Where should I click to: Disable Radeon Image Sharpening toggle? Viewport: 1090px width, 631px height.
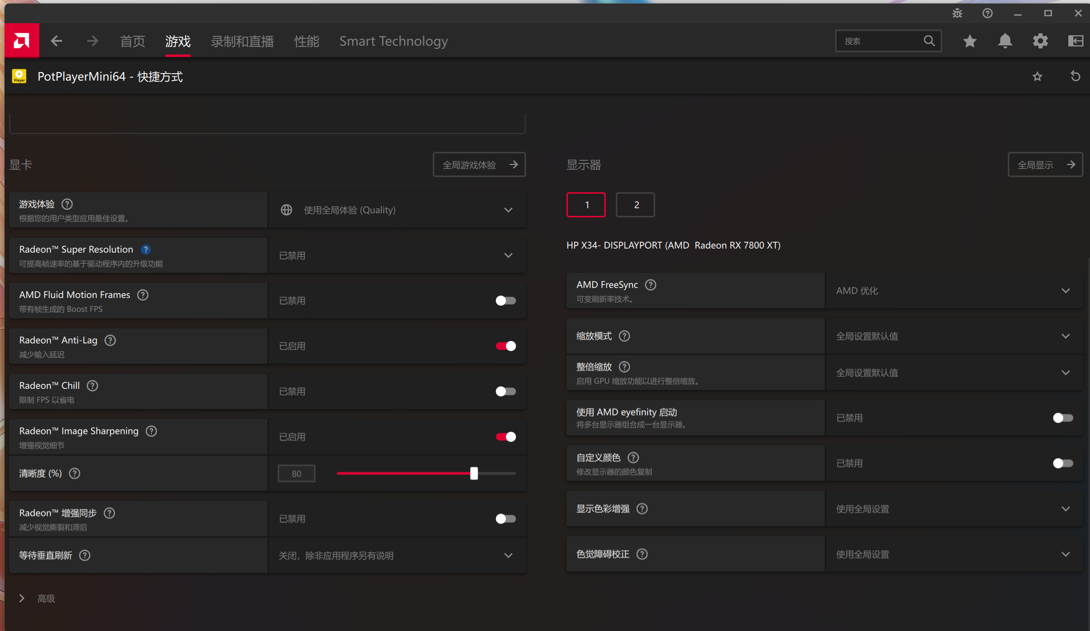505,437
